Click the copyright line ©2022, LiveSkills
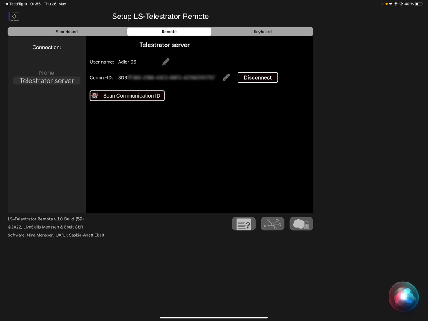This screenshot has height=321, width=428. (x=45, y=227)
